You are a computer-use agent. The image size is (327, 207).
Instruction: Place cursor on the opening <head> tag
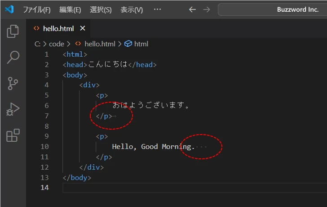pos(75,65)
